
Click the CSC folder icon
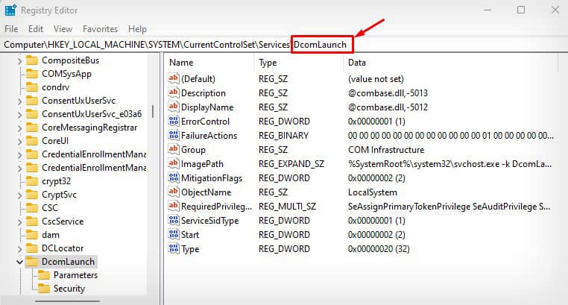[x=32, y=207]
